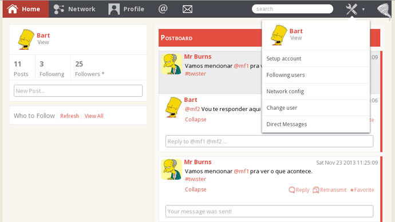Select Setup account from the menu
This screenshot has height=222, width=395.
pos(316,58)
